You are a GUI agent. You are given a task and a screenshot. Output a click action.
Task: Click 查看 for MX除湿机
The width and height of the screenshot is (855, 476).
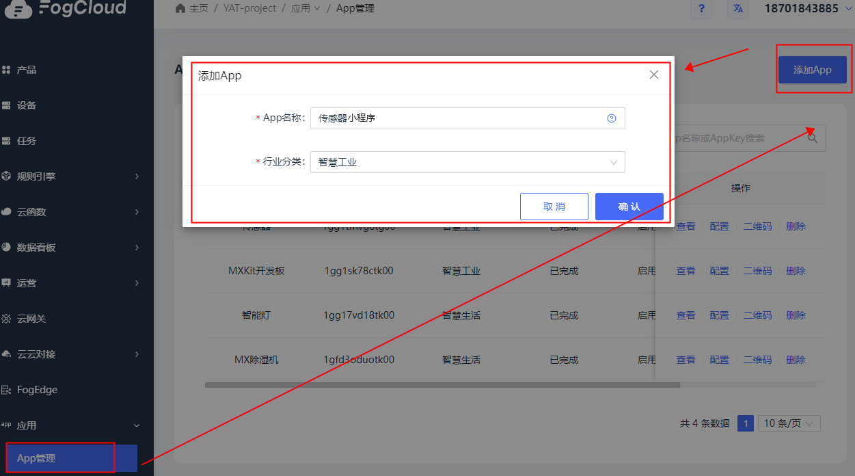point(686,360)
